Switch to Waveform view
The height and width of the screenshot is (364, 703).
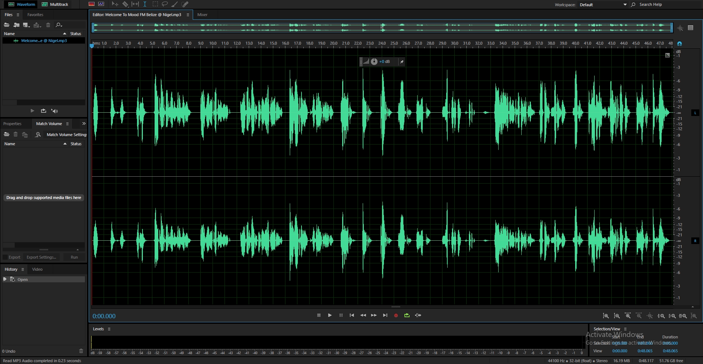point(22,4)
